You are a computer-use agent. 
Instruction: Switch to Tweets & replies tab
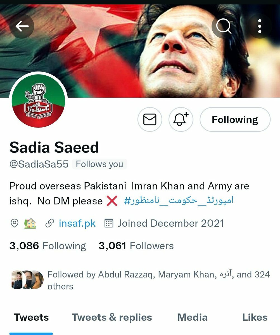(x=112, y=317)
